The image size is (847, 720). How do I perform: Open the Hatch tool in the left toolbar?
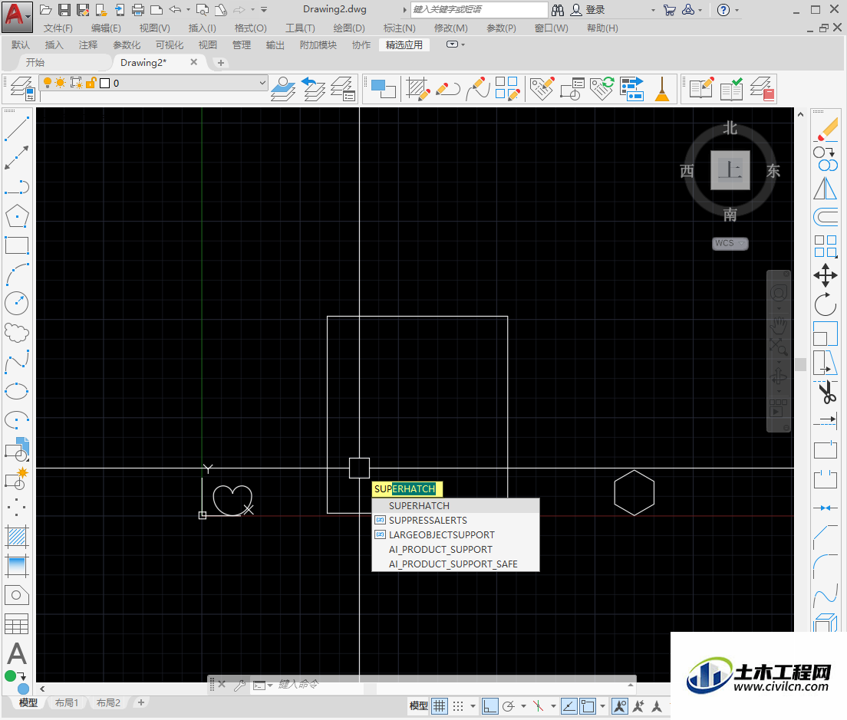click(x=17, y=537)
